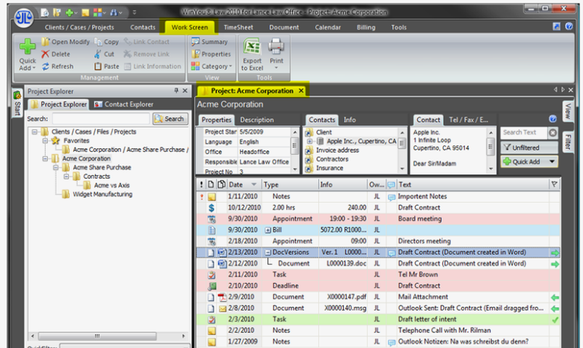Viewport: 583px width, 348px height.
Task: Paste from clipboard in ribbon
Action: (107, 66)
